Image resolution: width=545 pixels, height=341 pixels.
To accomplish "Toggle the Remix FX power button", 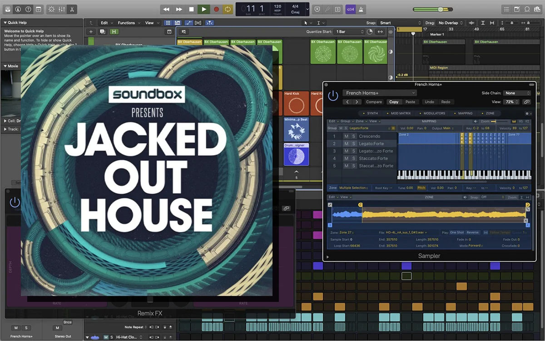I will tap(15, 202).
